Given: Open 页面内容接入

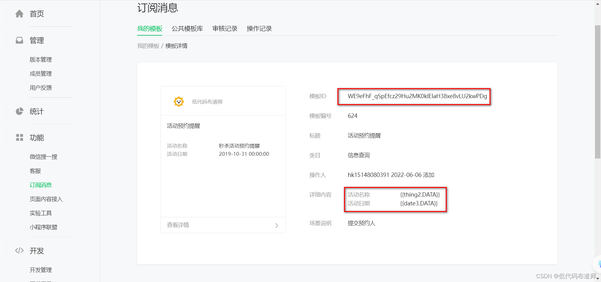Looking at the screenshot, I should [x=46, y=199].
